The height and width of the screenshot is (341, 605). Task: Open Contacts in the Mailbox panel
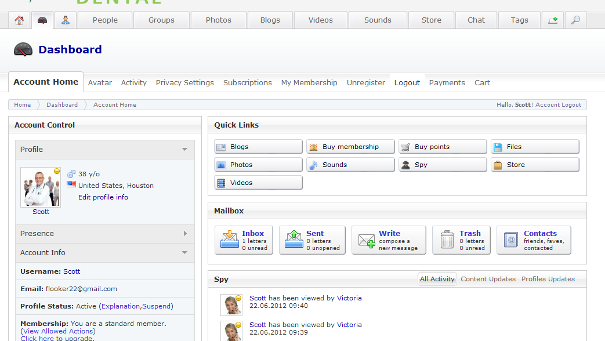click(x=534, y=240)
